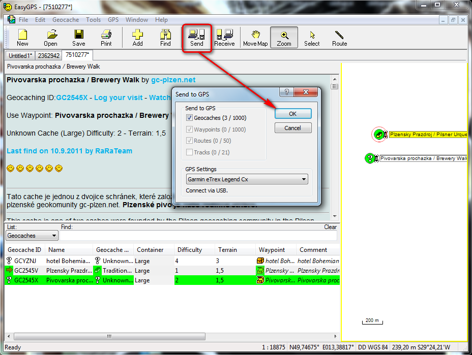This screenshot has height=355, width=472.
Task: Click the help question mark in Send to GPS dialog
Action: 286,92
